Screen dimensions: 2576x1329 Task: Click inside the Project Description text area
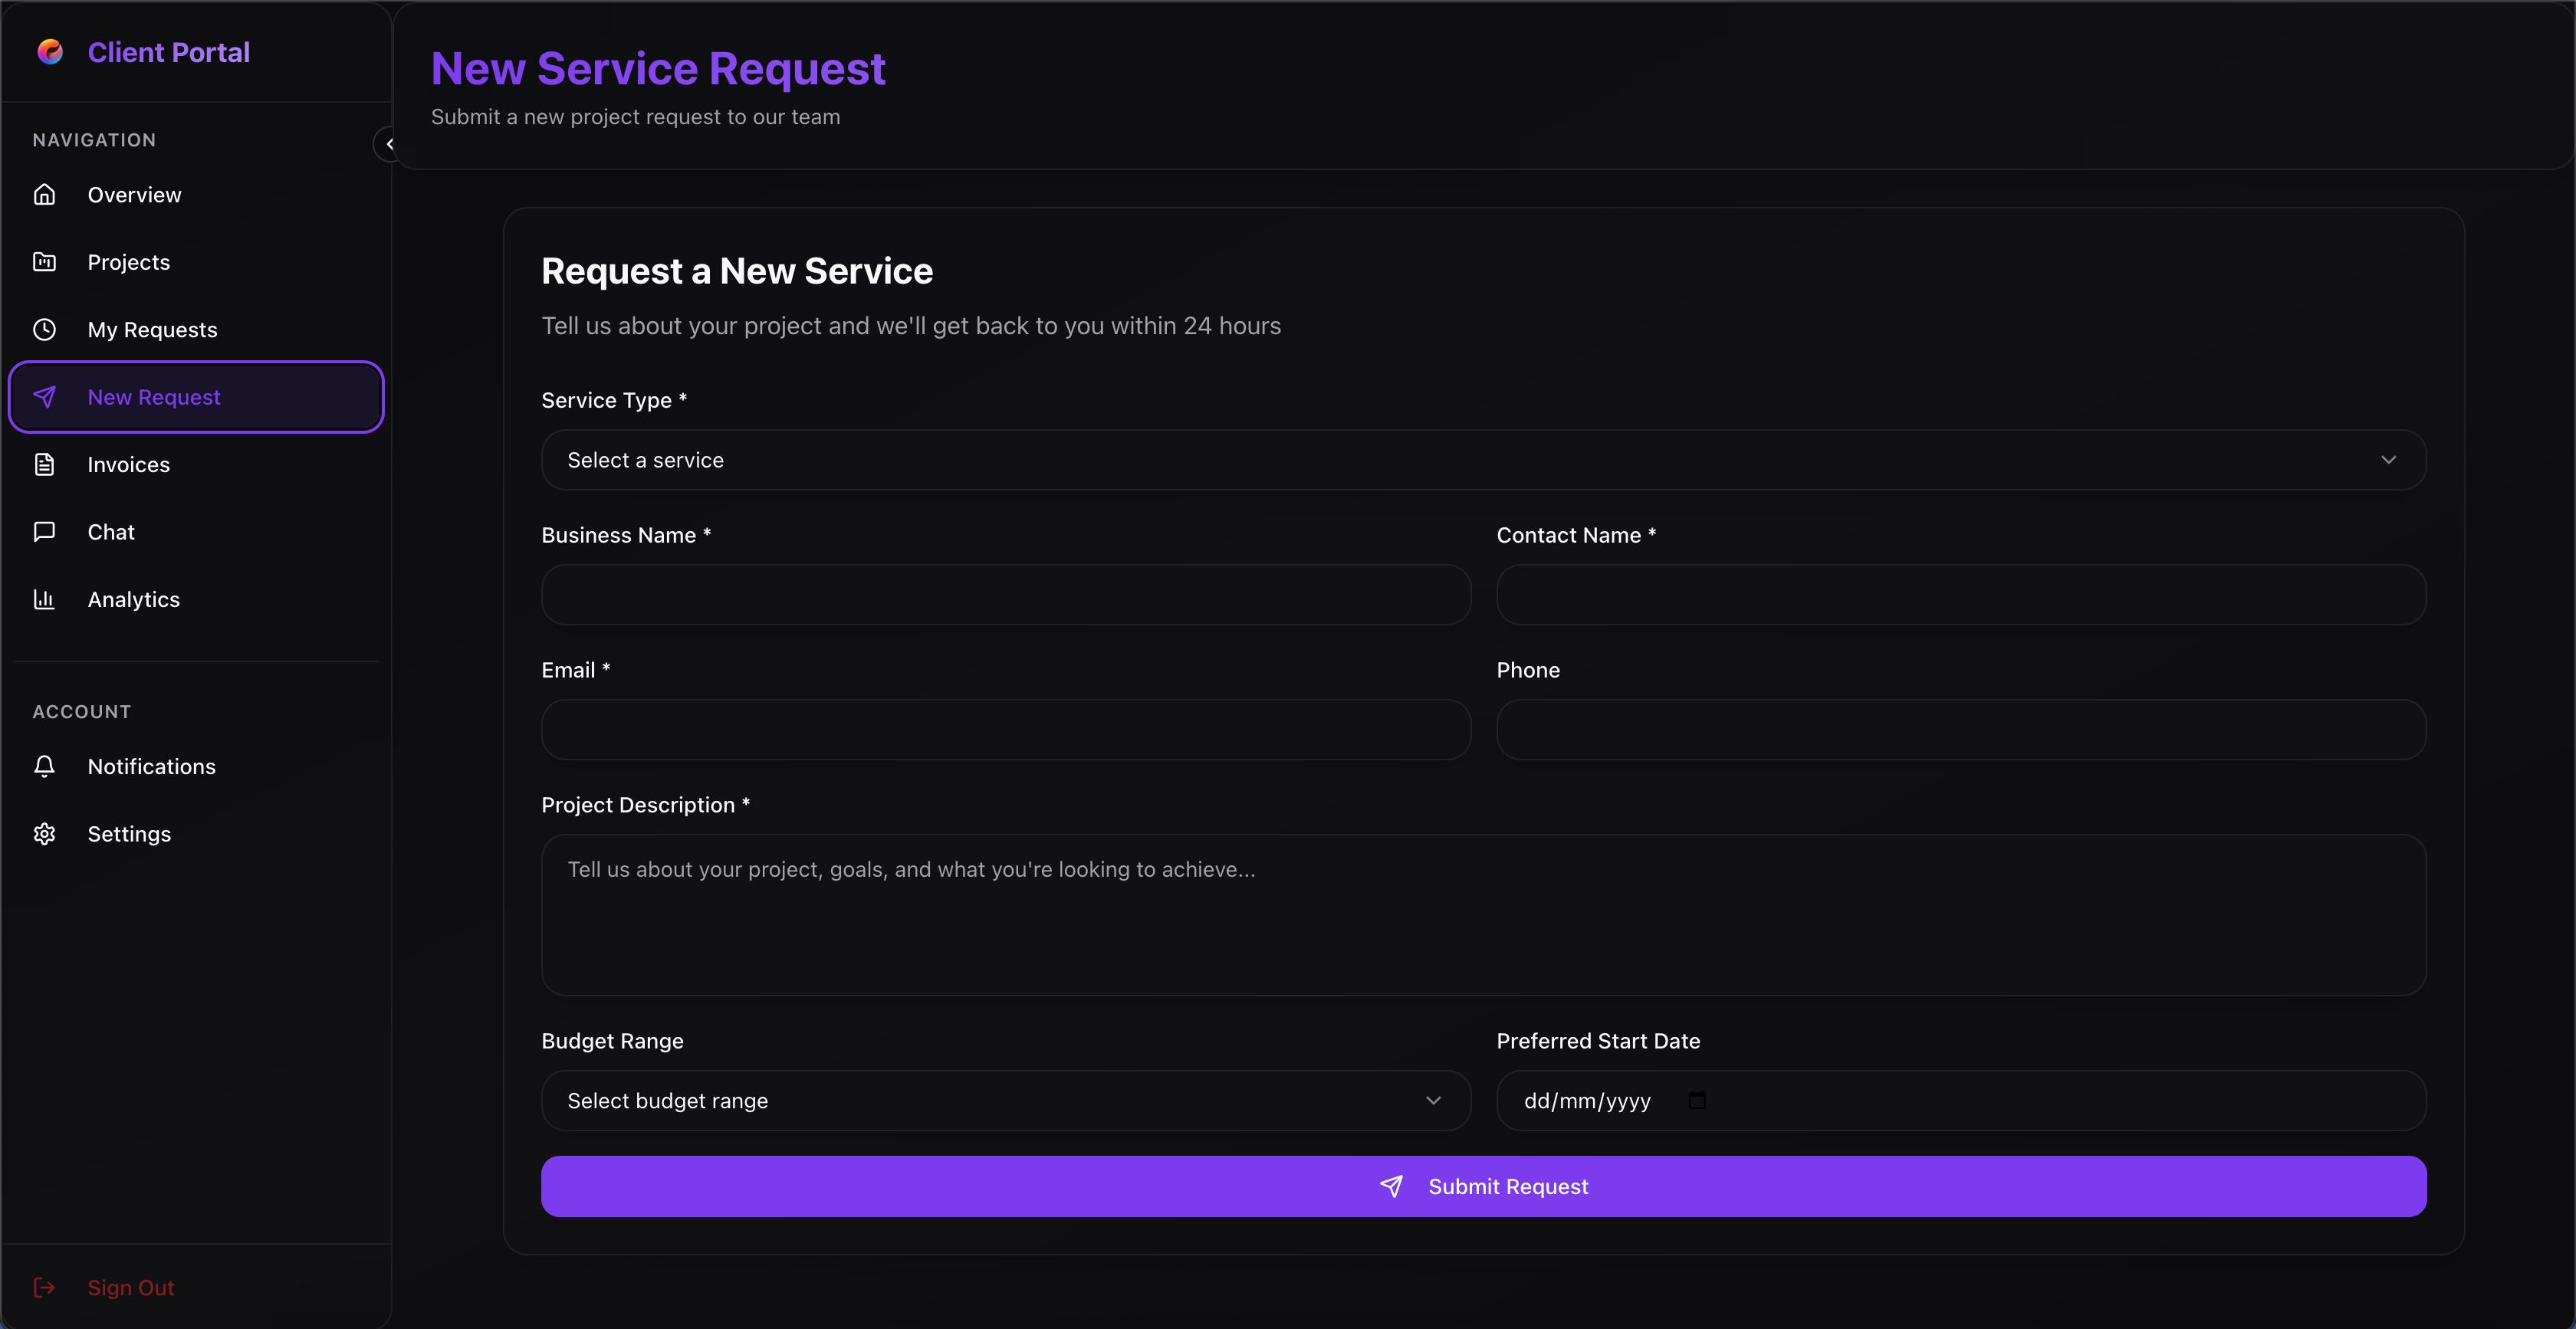pyautogui.click(x=1482, y=915)
